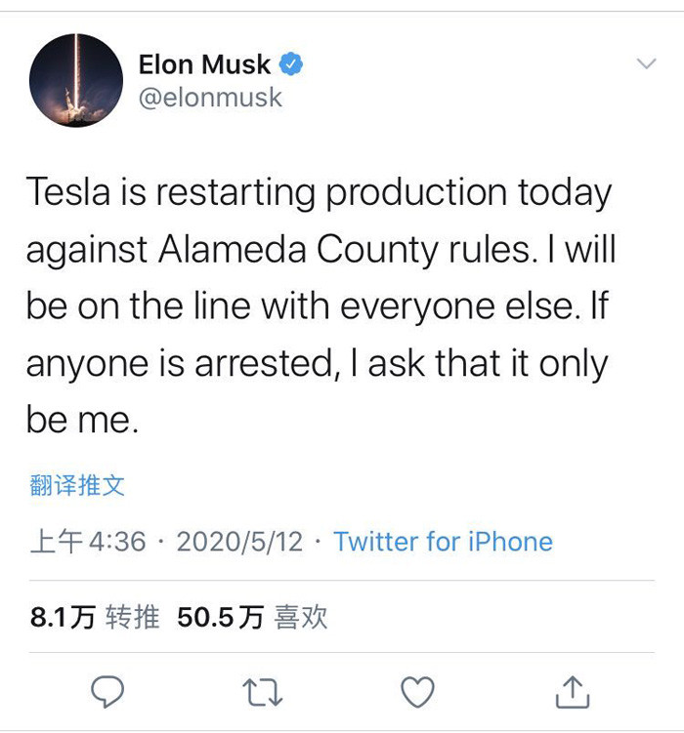The width and height of the screenshot is (684, 733).
Task: Click the 2020/5/12 date
Action: click(x=239, y=542)
